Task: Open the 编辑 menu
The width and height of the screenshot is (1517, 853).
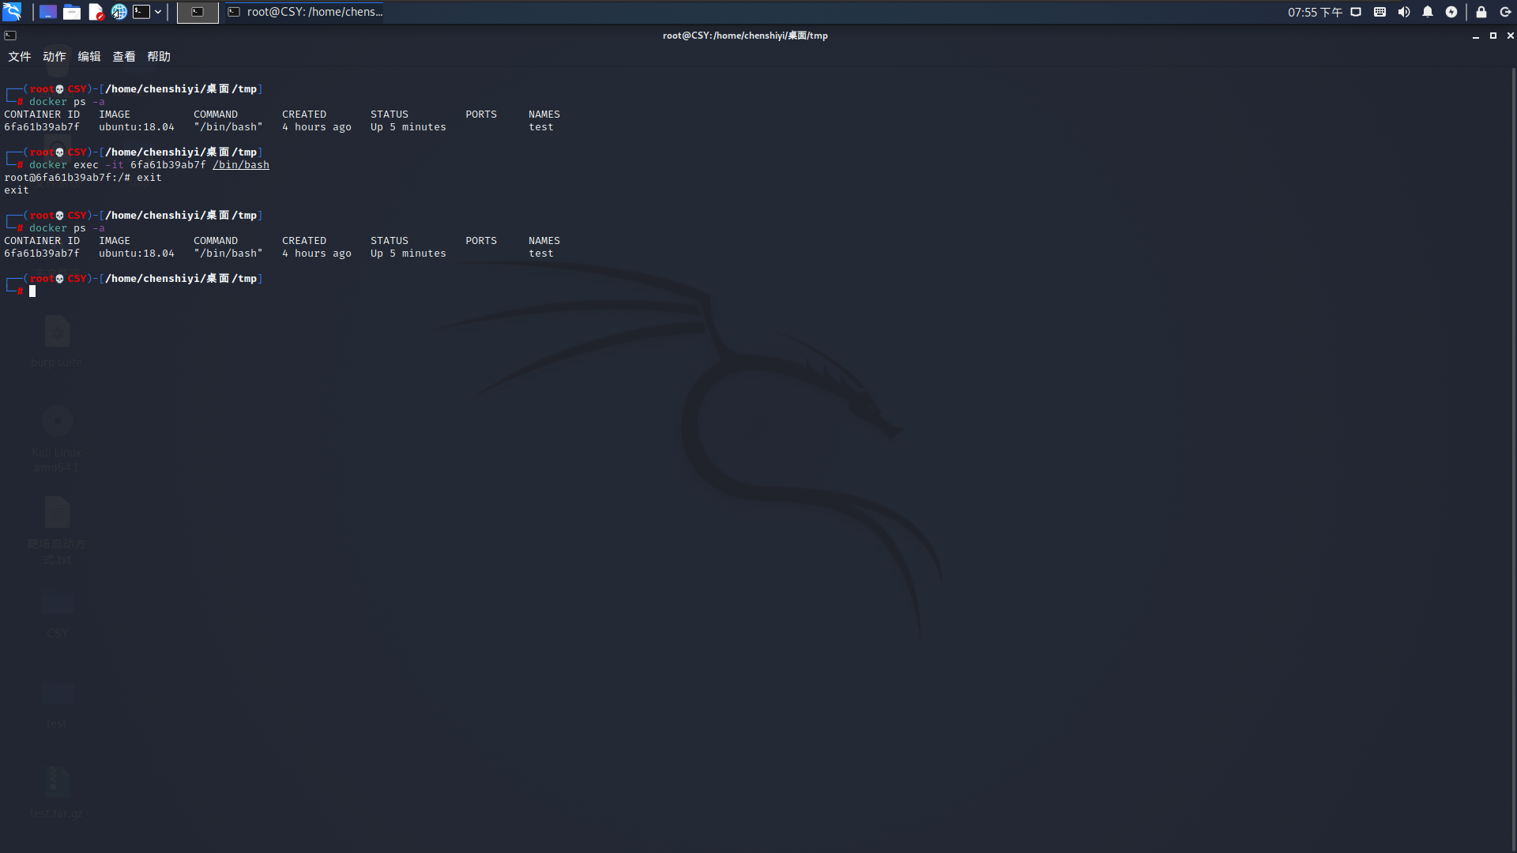Action: pyautogui.click(x=89, y=57)
